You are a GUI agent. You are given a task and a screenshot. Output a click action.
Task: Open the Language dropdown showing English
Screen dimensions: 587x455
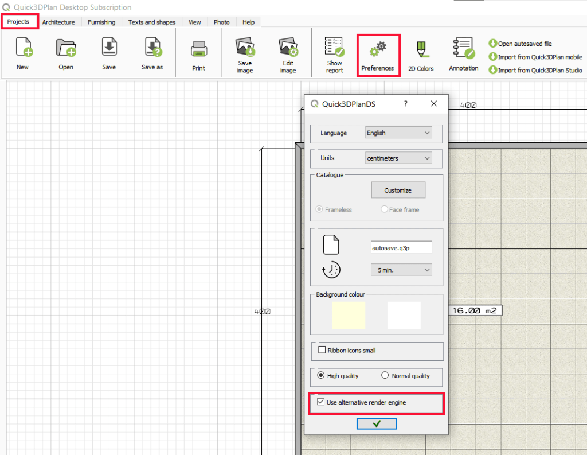(x=398, y=133)
